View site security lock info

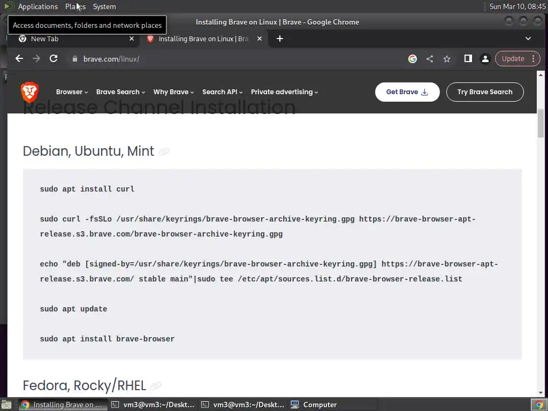(x=74, y=59)
